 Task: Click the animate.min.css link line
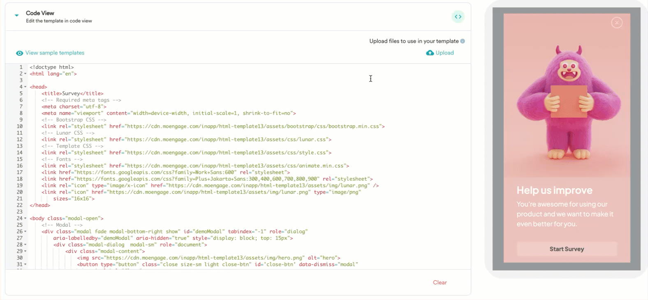(x=195, y=166)
